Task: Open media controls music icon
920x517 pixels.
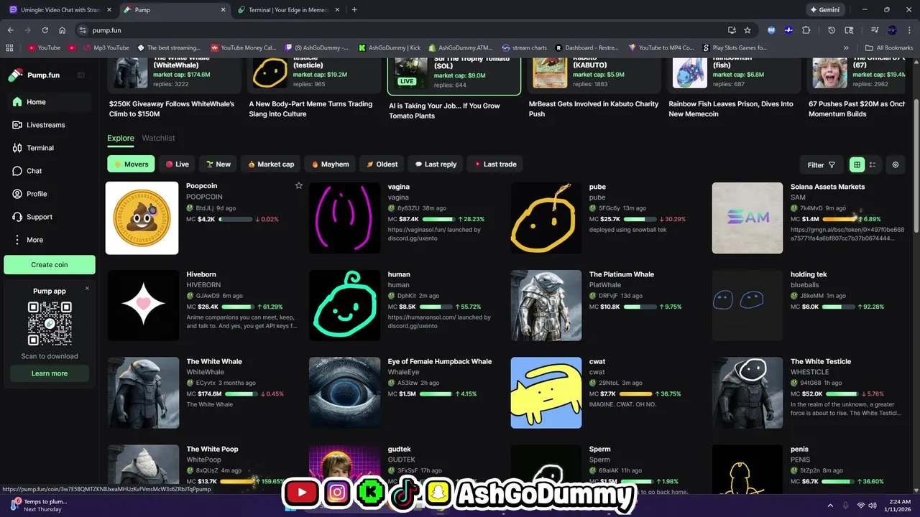Action: point(875,30)
